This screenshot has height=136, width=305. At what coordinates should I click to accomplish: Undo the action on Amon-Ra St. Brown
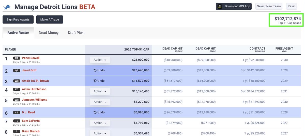point(99,81)
